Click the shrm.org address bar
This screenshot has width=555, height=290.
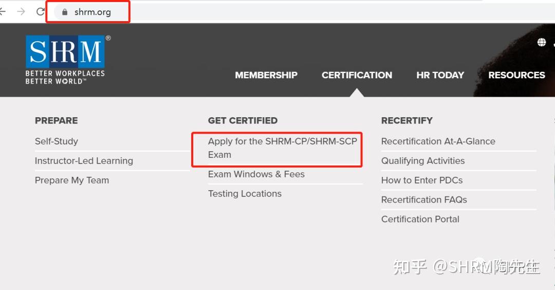point(92,12)
